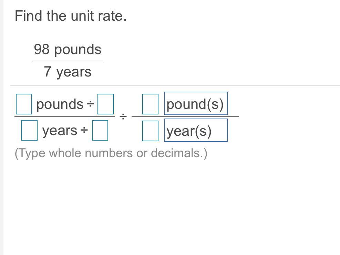Click the empty box before 'years ÷'
The height and width of the screenshot is (255, 340).
tap(30, 130)
